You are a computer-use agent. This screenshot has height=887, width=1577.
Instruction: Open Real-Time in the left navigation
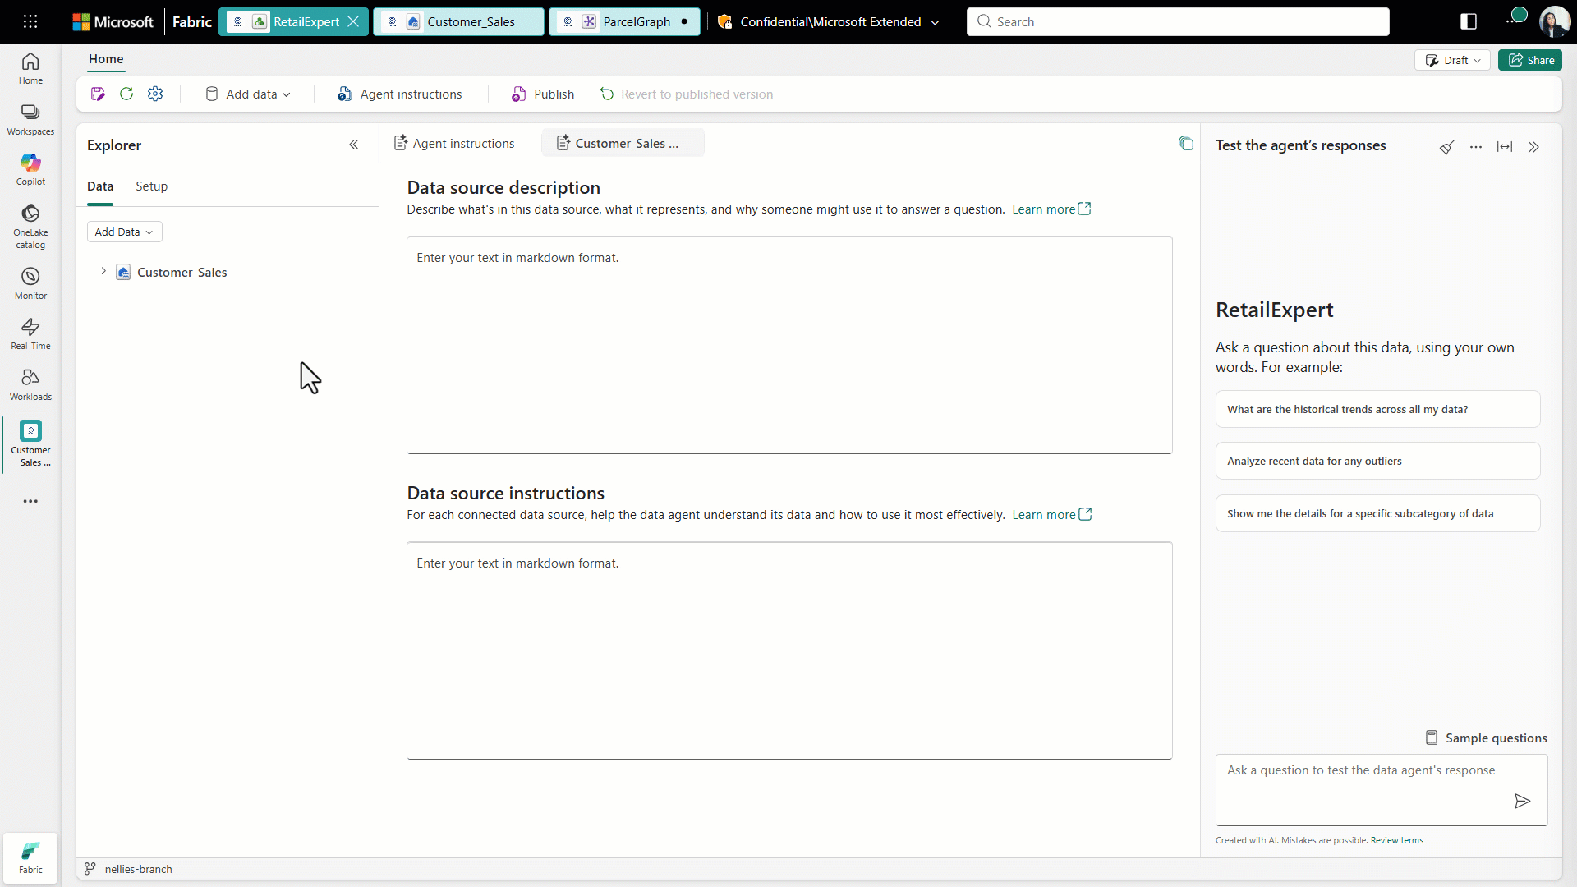point(30,333)
